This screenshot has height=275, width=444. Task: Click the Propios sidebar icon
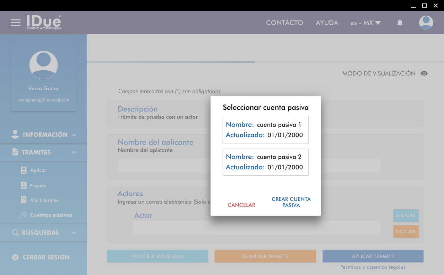pos(24,186)
